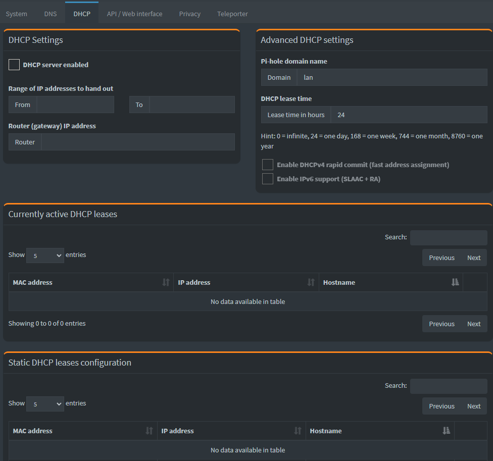Sort active leases by Hostname icon
The width and height of the screenshot is (493, 461).
click(x=455, y=282)
